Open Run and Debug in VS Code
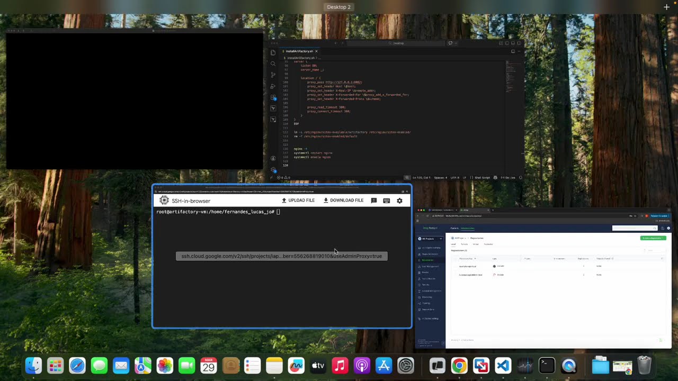The width and height of the screenshot is (678, 381). click(x=273, y=86)
